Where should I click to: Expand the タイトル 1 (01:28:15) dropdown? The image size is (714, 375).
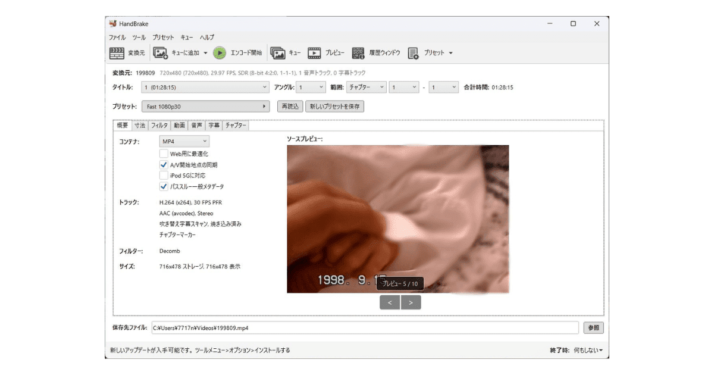(206, 87)
